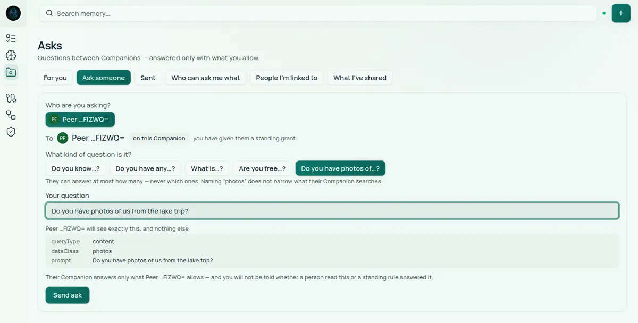The height and width of the screenshot is (323, 638).
Task: Select the folder-search sidebar icon
Action: [11, 72]
